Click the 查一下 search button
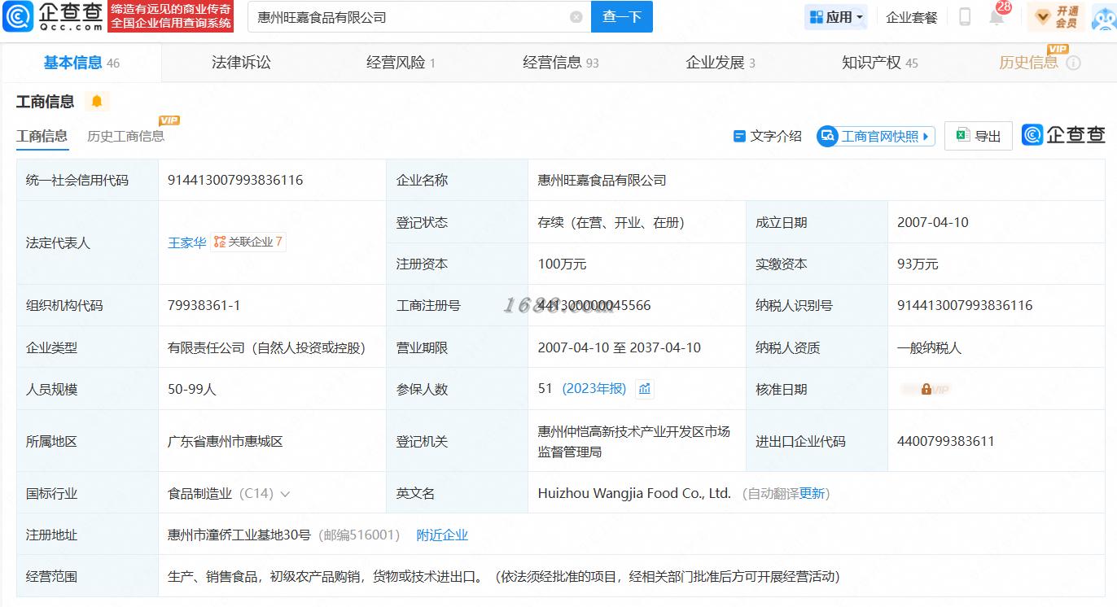 coord(622,17)
